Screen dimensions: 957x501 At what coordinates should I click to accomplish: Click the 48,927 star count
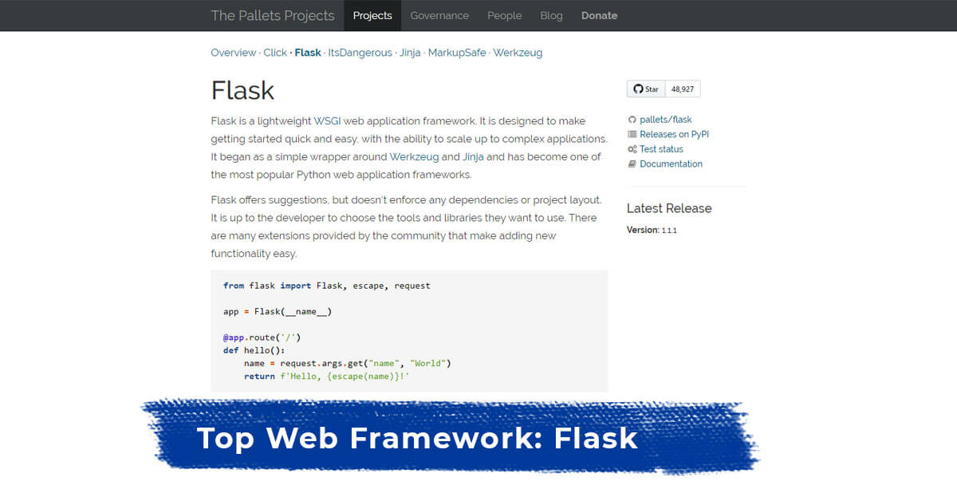(x=682, y=89)
